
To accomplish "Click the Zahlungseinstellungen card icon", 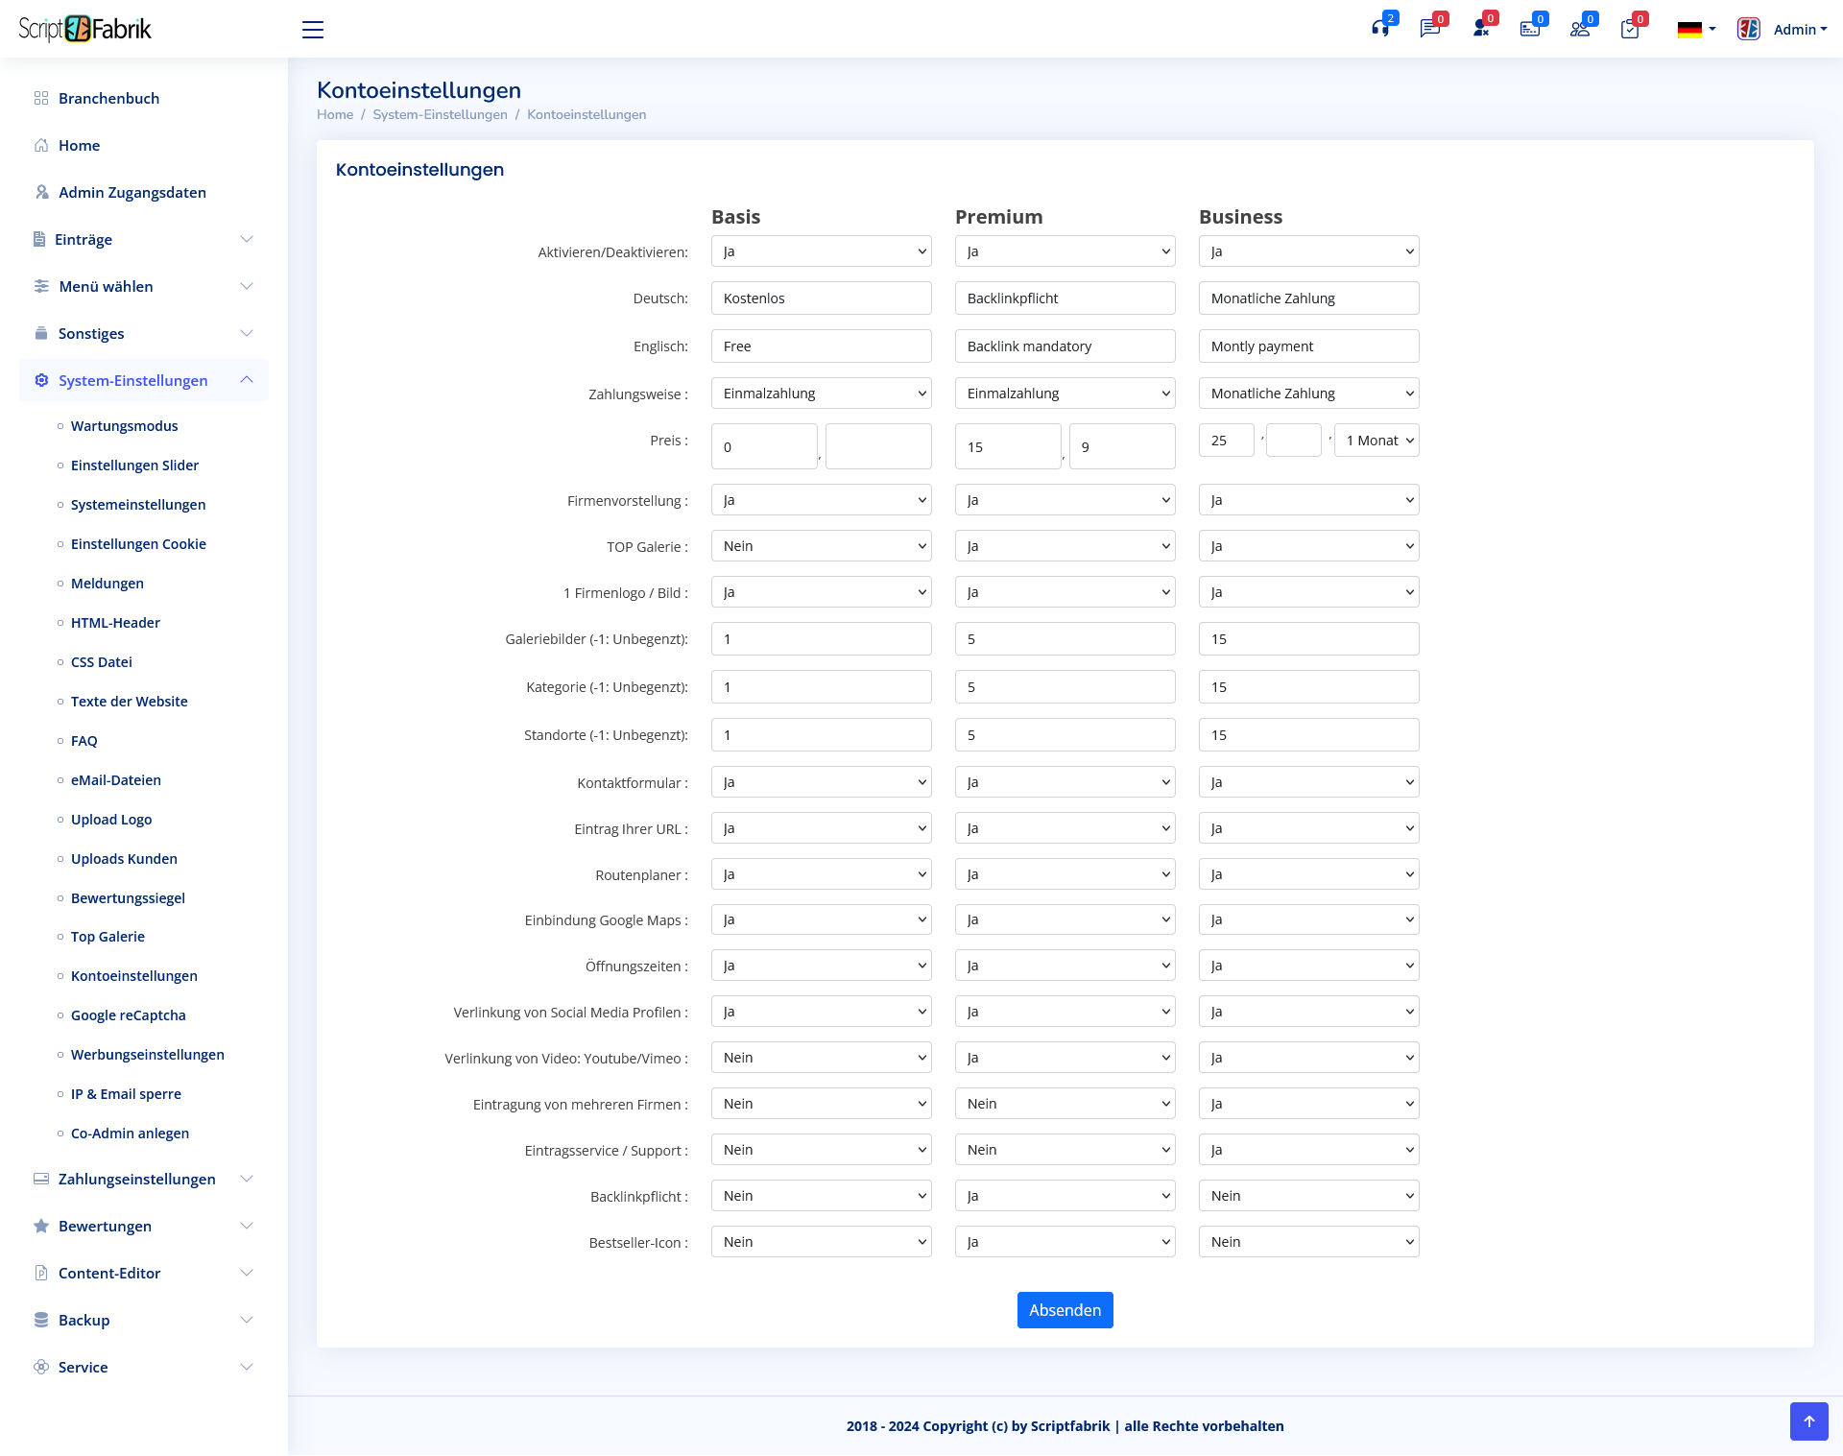I will point(41,1179).
